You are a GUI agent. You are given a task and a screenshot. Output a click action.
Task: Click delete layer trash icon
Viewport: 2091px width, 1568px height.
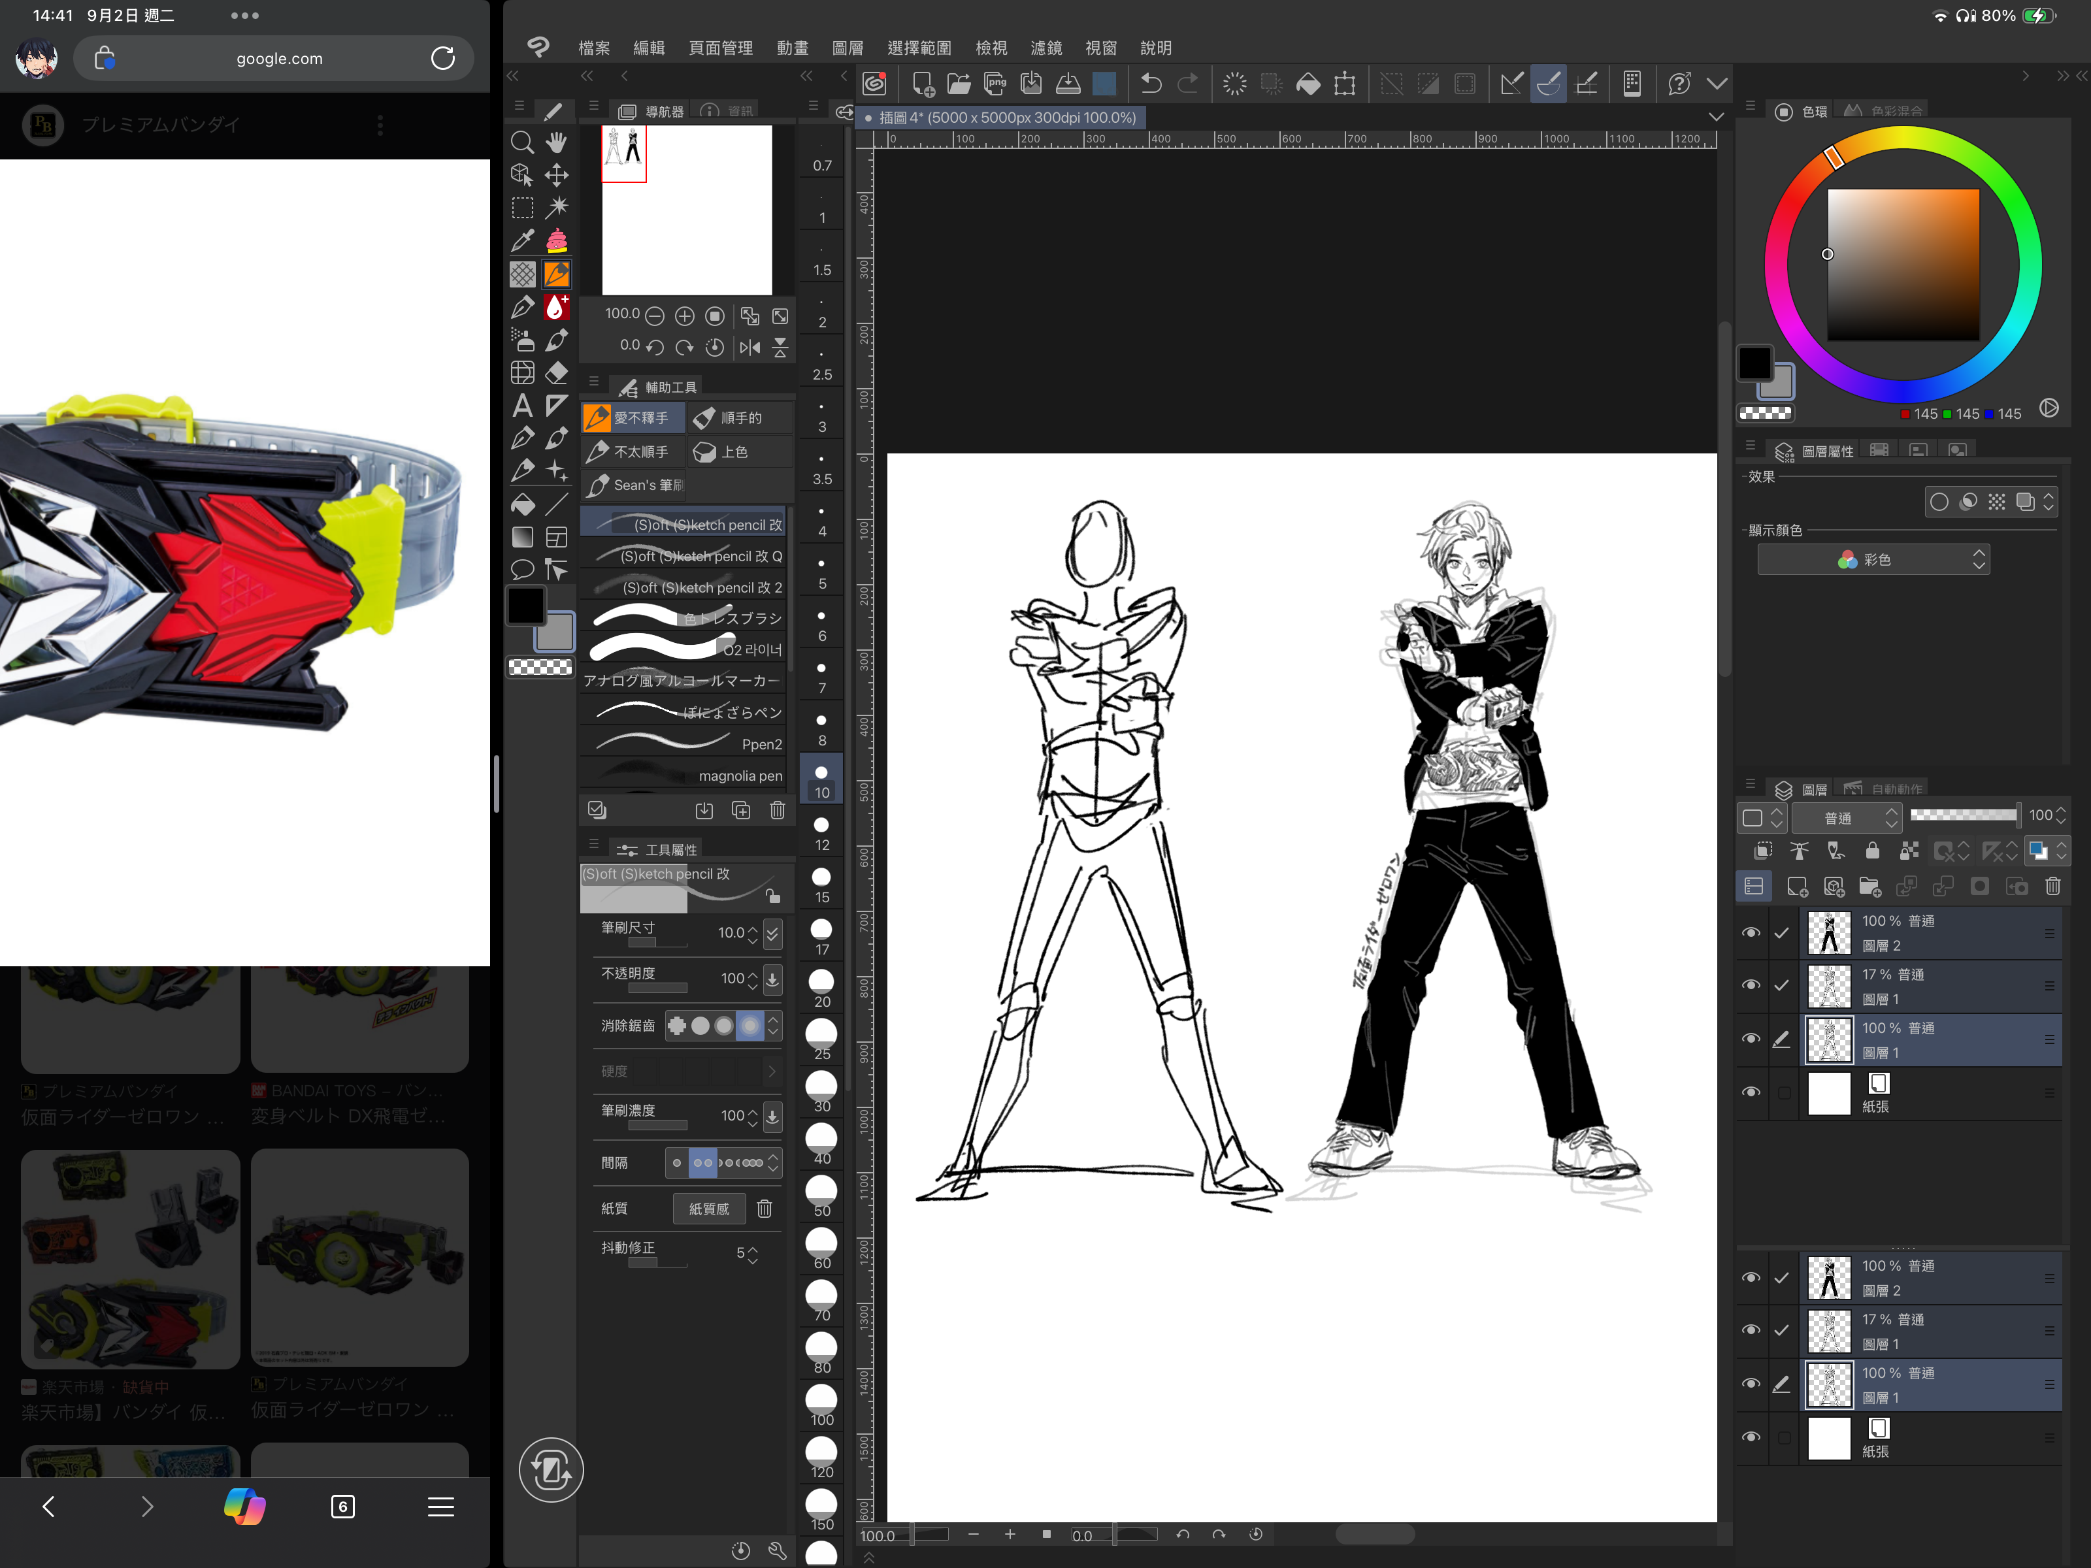[x=2052, y=886]
